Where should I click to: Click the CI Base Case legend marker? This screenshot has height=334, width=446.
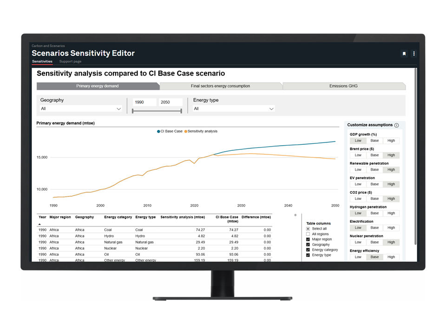[158, 131]
